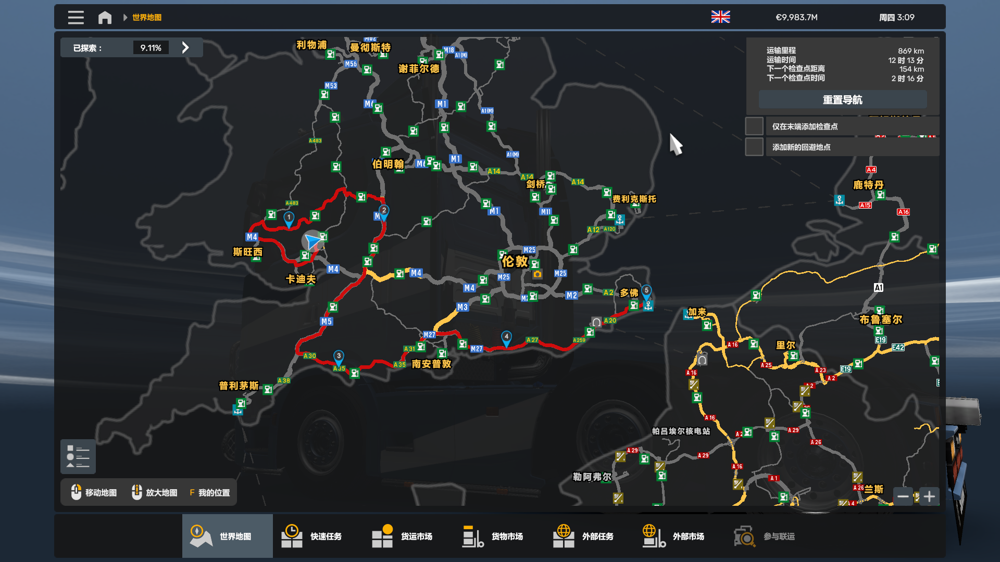Enable add checkpoint only at end checkbox
The image size is (1000, 562).
754,126
